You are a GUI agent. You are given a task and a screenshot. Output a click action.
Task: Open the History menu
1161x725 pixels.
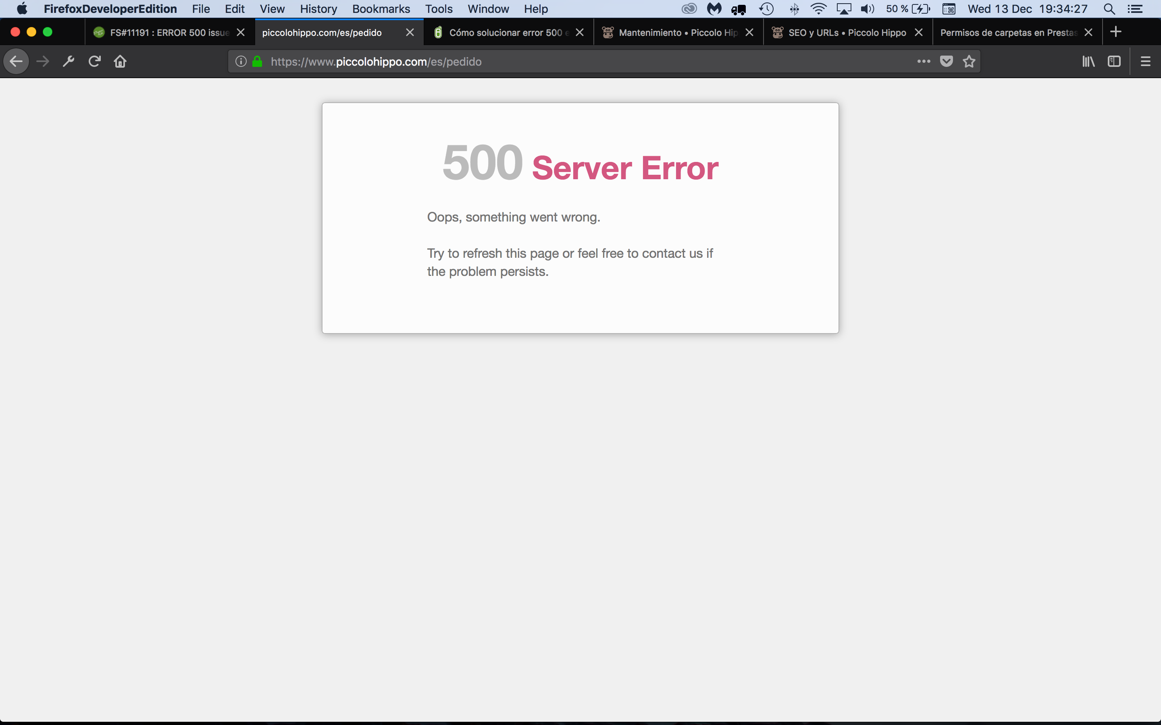tap(318, 9)
